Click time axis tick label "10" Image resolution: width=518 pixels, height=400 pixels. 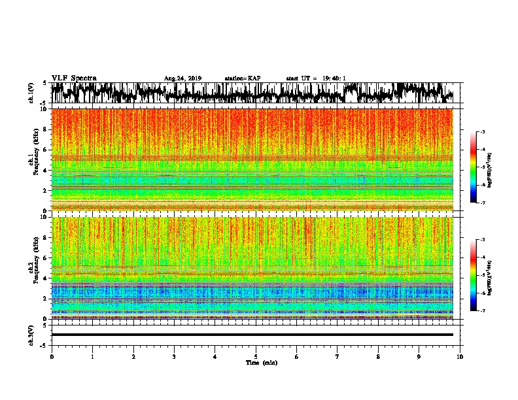pos(460,357)
